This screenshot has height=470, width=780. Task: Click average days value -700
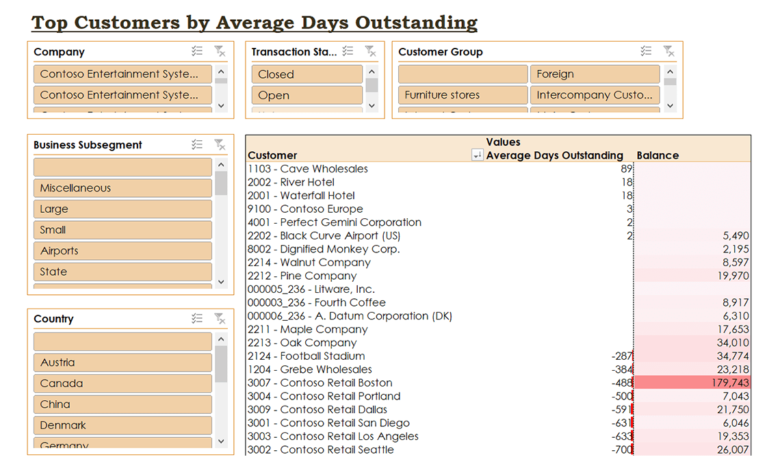pos(622,449)
